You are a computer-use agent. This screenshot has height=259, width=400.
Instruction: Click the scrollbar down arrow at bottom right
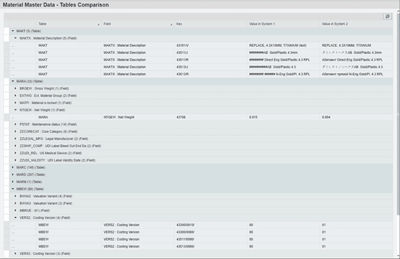point(398,256)
